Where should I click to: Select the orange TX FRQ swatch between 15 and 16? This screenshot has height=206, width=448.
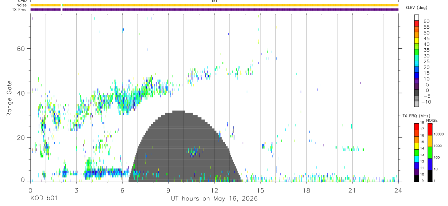tap(417, 140)
